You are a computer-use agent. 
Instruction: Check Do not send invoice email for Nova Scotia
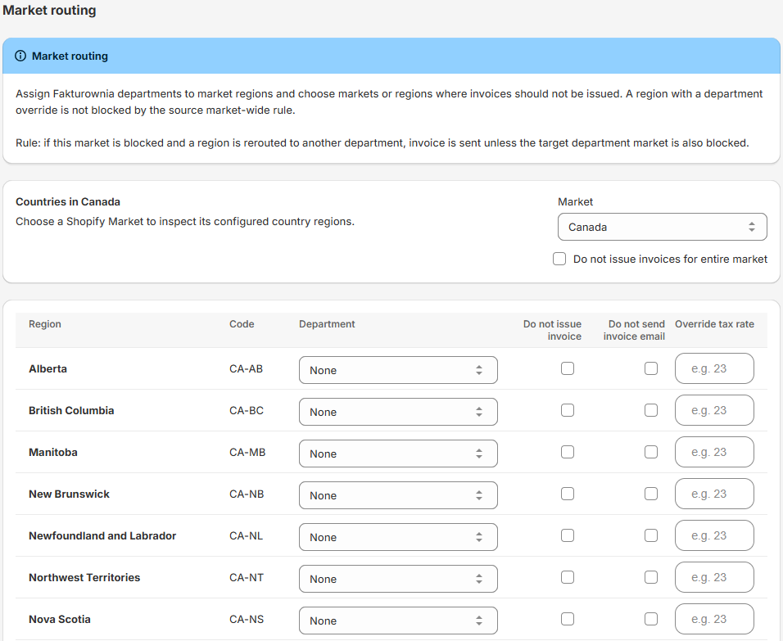[650, 619]
